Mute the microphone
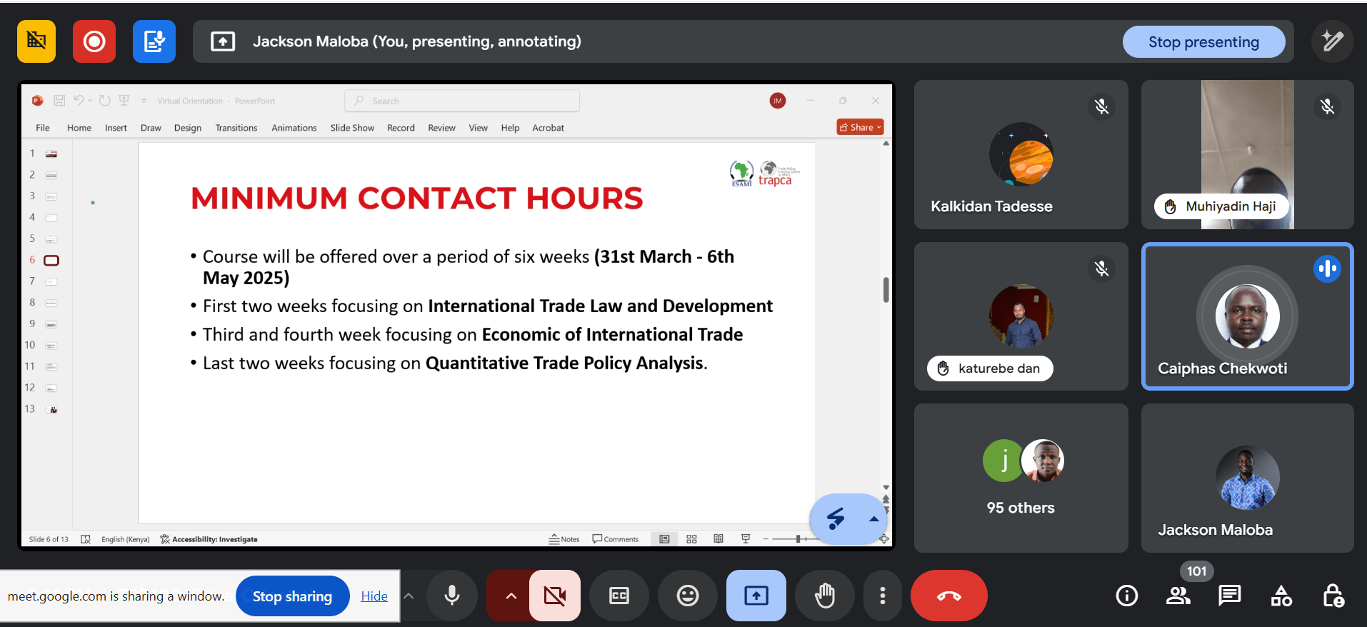The height and width of the screenshot is (627, 1367). 451,596
